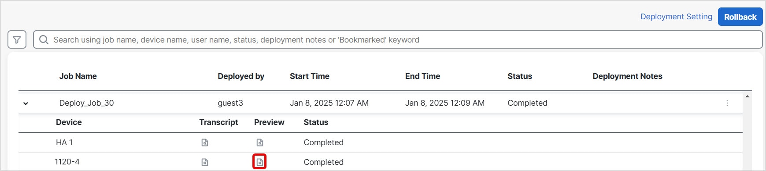766x171 pixels.
Task: Open the filter icon button
Action: tap(17, 39)
